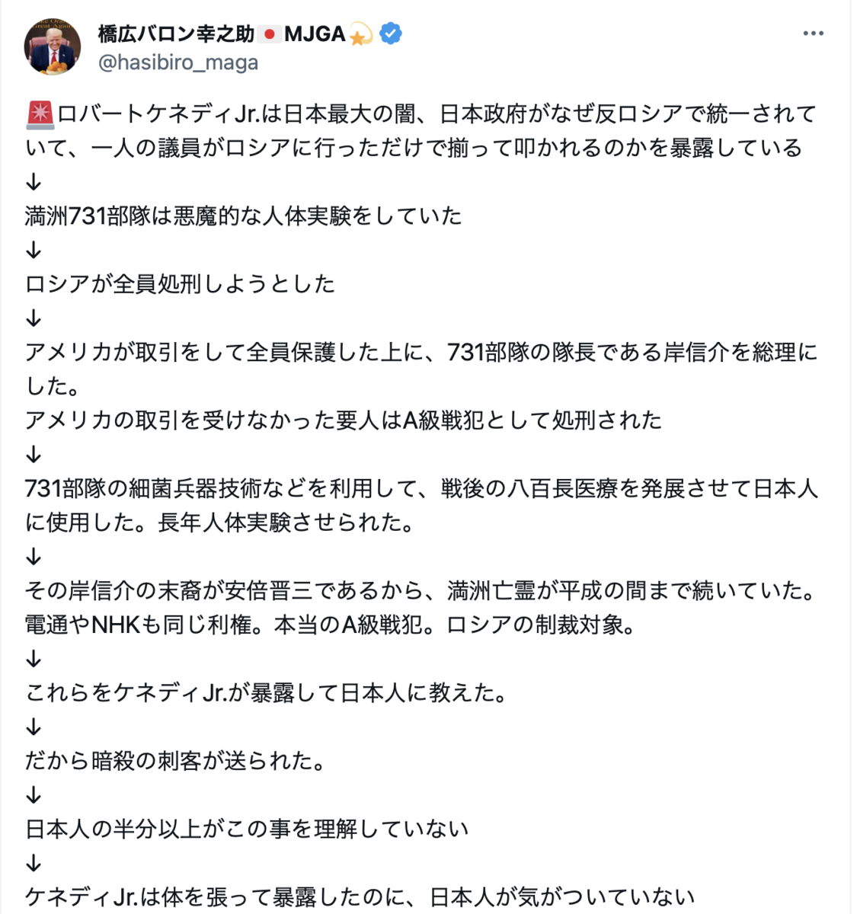Image resolution: width=857 pixels, height=914 pixels.
Task: Click the line これらをケネディJr.が暴露して日本人に教えた
Action: point(267,692)
